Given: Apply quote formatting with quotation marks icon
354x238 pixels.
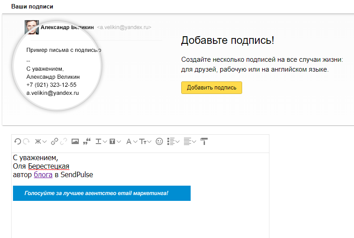Looking at the screenshot, I should tap(87, 141).
